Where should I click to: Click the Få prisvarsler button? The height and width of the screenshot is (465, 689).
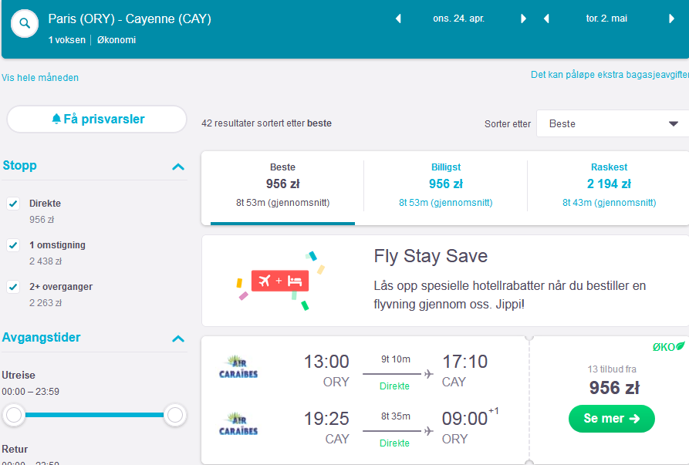point(96,119)
